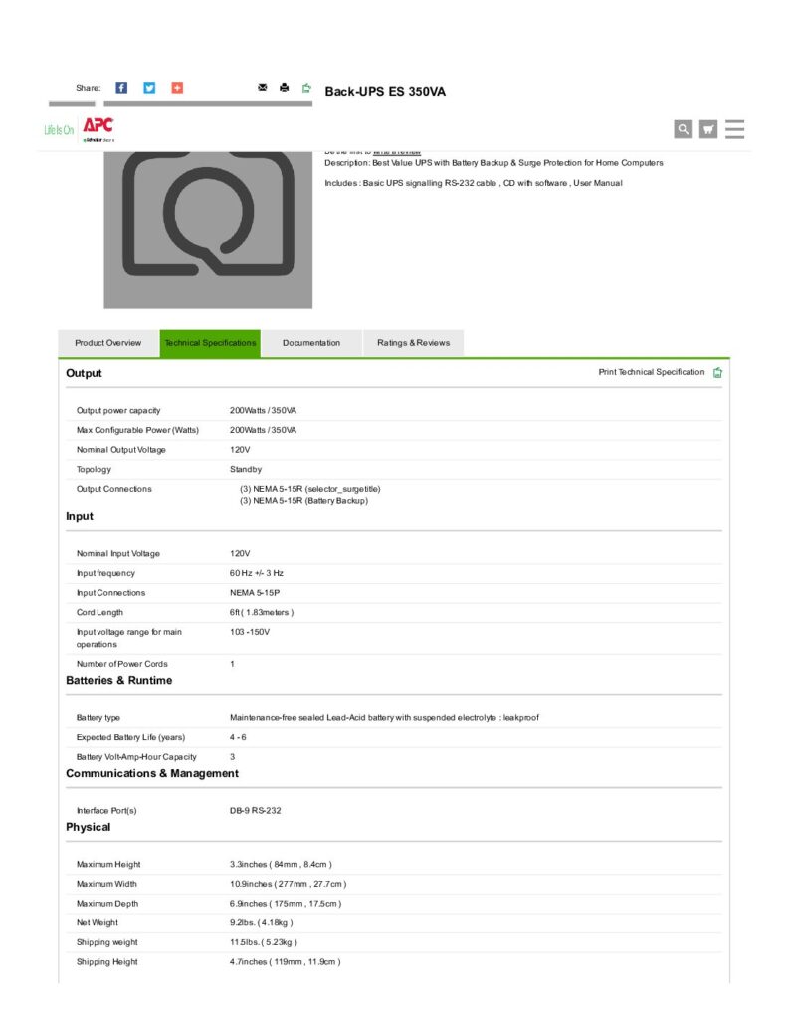Click the Interface Port(s) label
Viewport: 787px width, 1019px height.
[x=106, y=810]
